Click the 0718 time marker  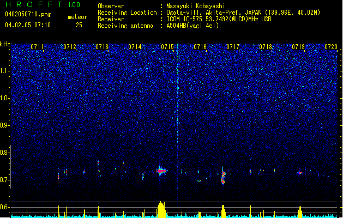tap(266, 47)
